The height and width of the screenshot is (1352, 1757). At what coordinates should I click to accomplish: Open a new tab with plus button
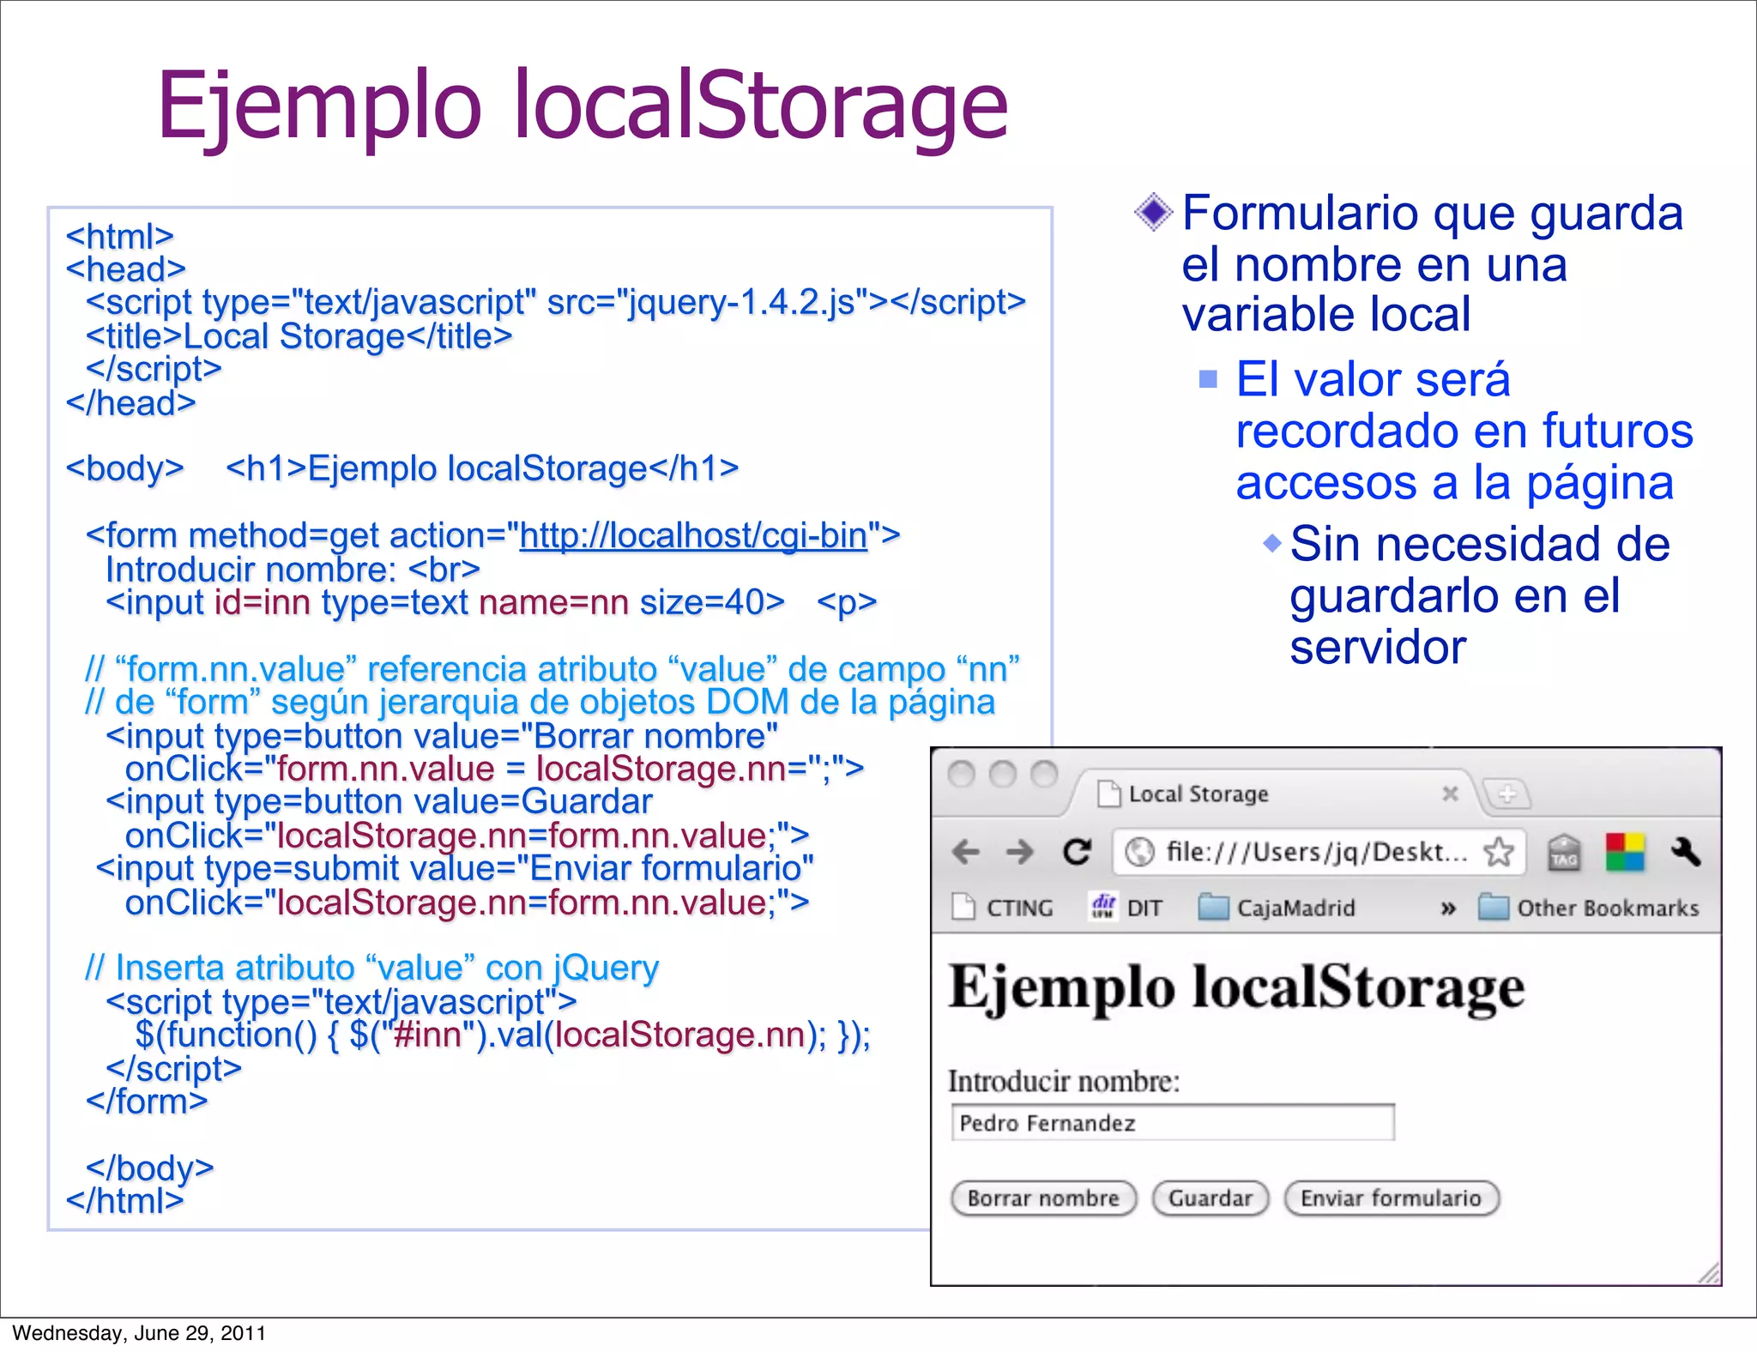click(1507, 794)
